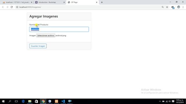Click the Seleccionar archivo button
186x104 pixels.
[x=46, y=36]
